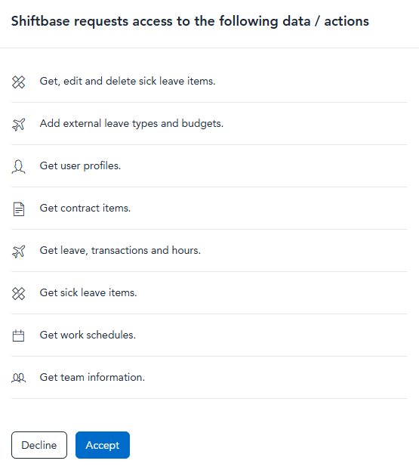Click the bandage icon next to Get sick leave items
Viewport: 419px width, 473px height.
pyautogui.click(x=18, y=293)
